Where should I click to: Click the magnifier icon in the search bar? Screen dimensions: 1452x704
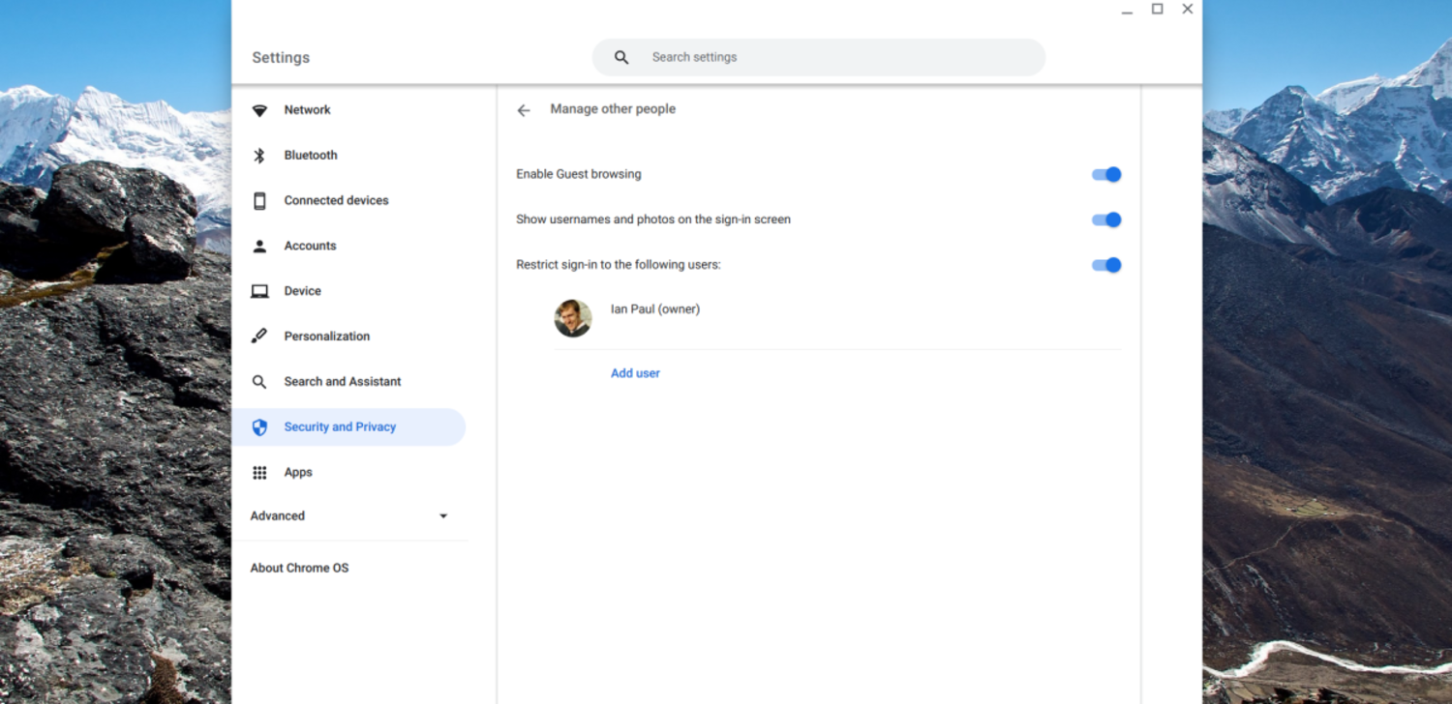[x=621, y=58]
